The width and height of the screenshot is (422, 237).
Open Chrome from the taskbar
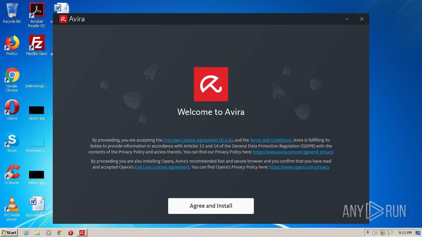60,233
